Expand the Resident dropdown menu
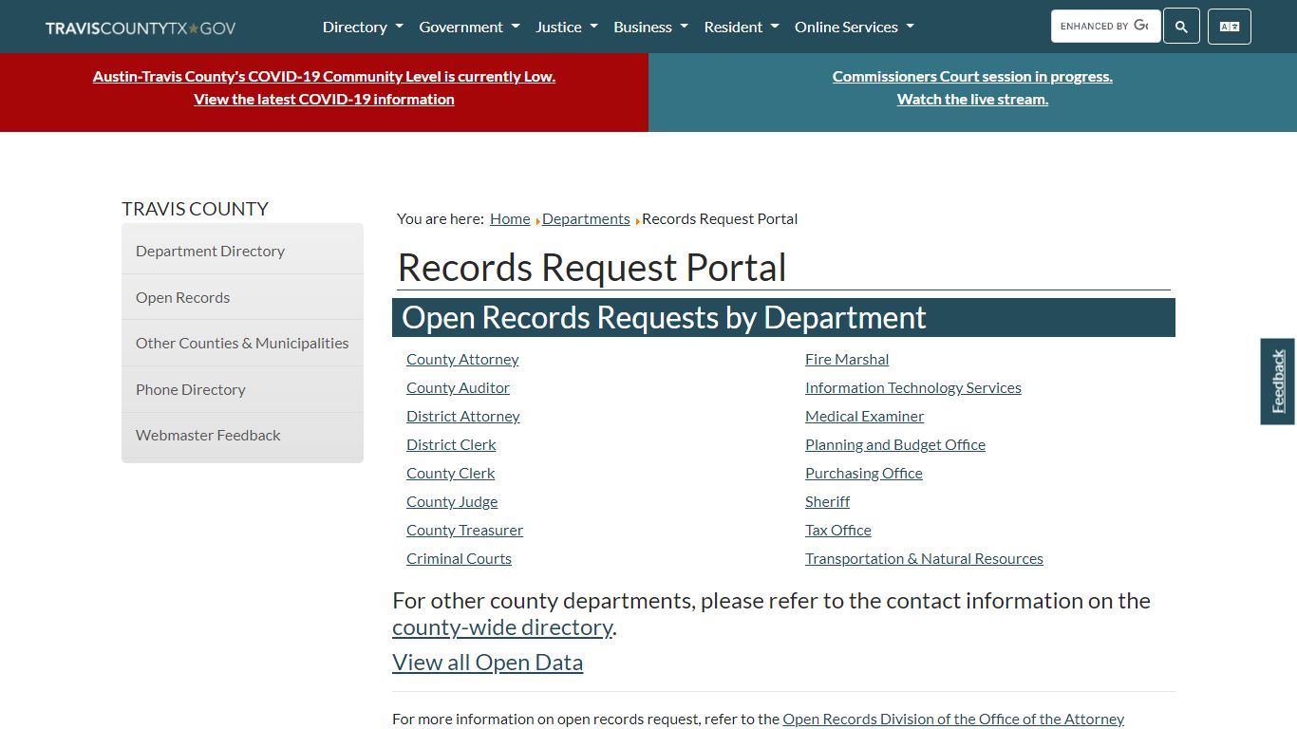The width and height of the screenshot is (1297, 729). tap(742, 27)
